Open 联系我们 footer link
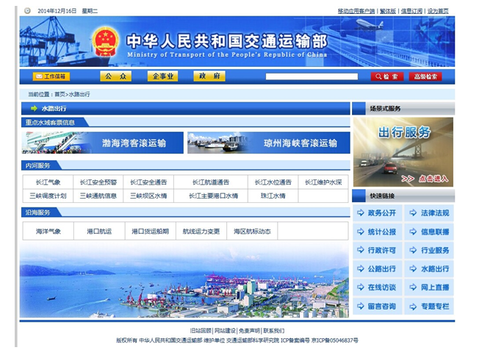479x353 pixels. 274,331
